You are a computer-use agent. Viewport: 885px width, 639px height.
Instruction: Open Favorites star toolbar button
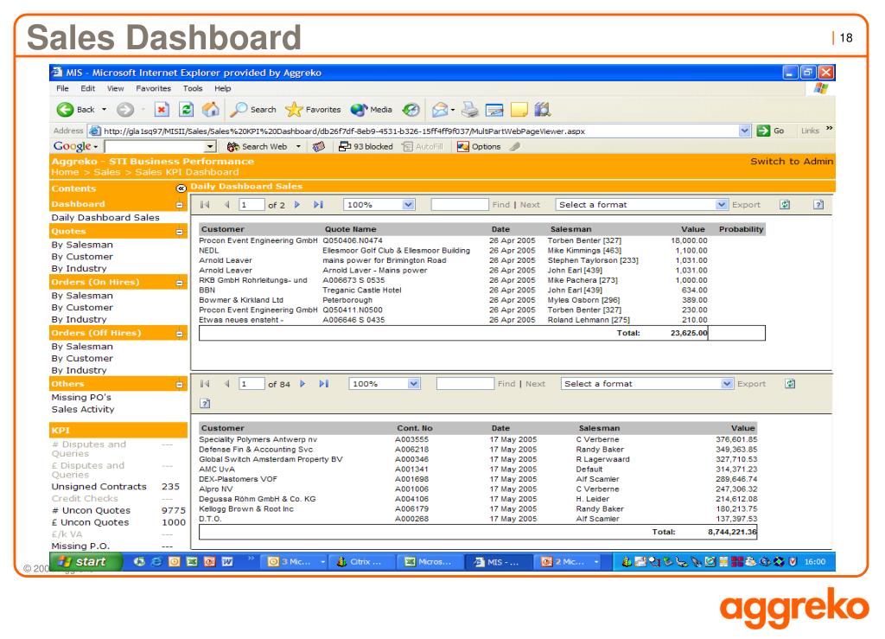(x=313, y=110)
